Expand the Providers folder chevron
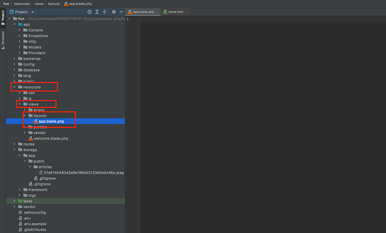Image resolution: width=386 pixels, height=233 pixels. pyautogui.click(x=20, y=53)
